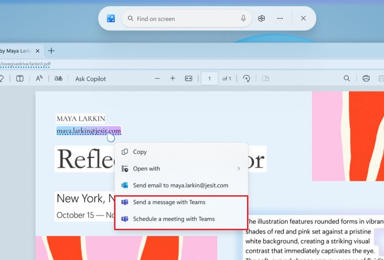Close the Click to Do search bar

tap(303, 19)
